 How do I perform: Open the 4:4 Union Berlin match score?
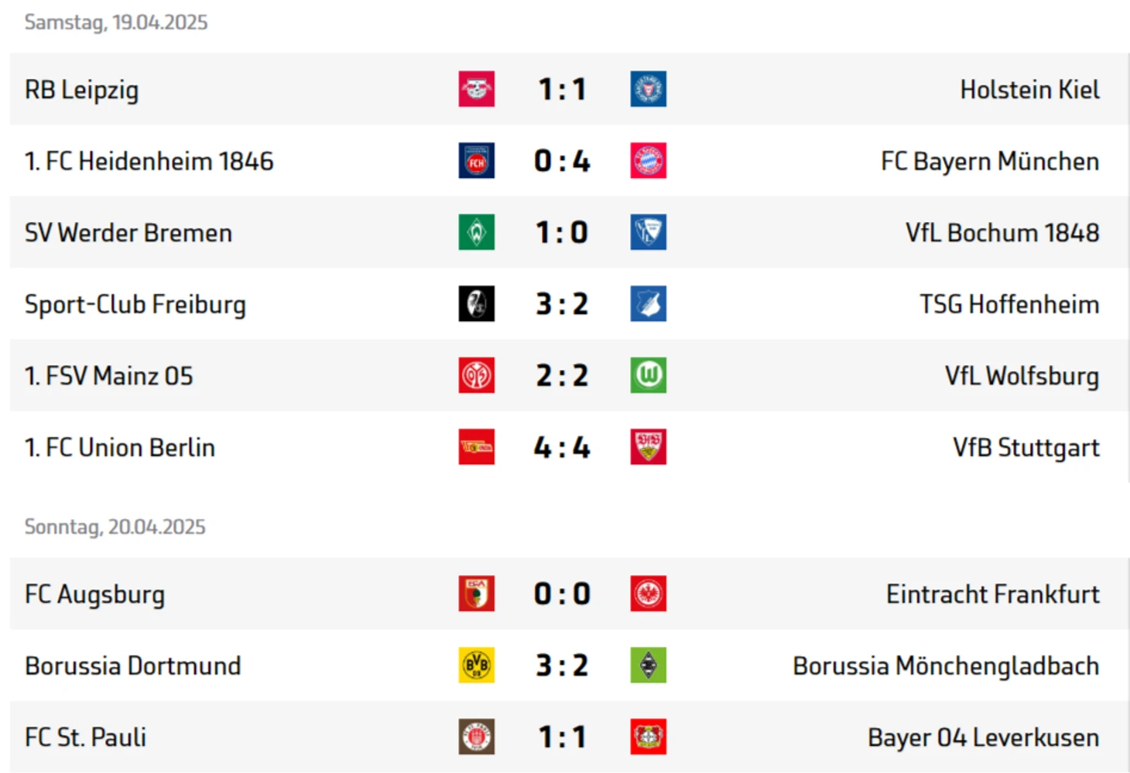[x=562, y=447]
